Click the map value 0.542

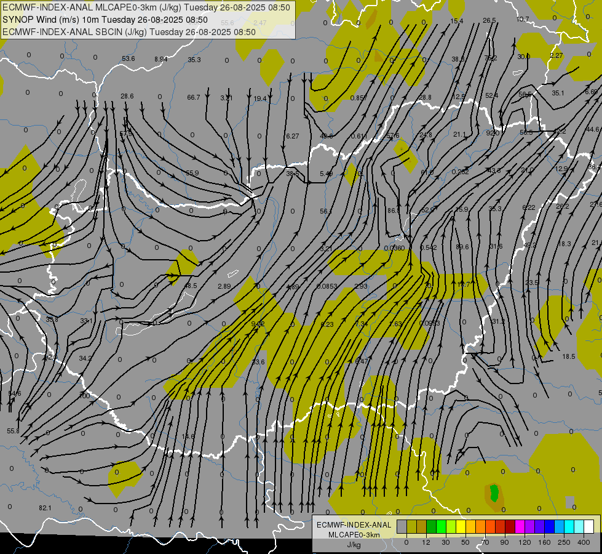[429, 247]
